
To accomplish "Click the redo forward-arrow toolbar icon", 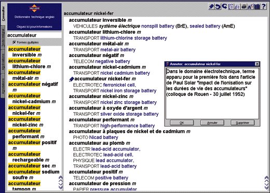I will pos(224,7).
